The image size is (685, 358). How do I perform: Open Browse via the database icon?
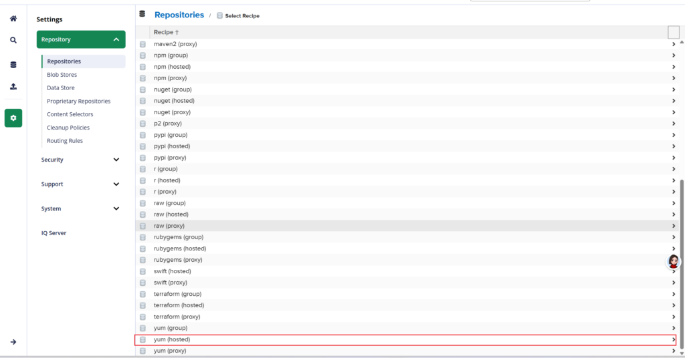pos(13,65)
